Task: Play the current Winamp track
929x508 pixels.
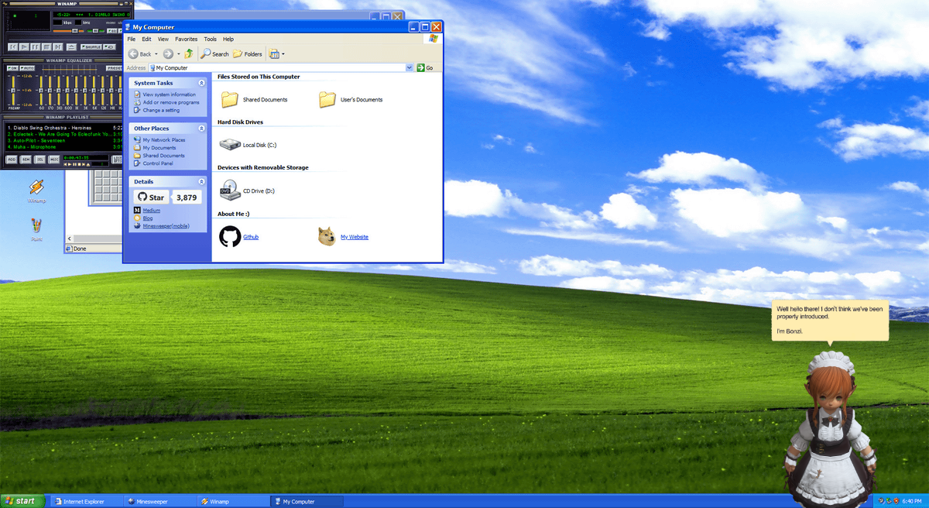Action: 25,47
